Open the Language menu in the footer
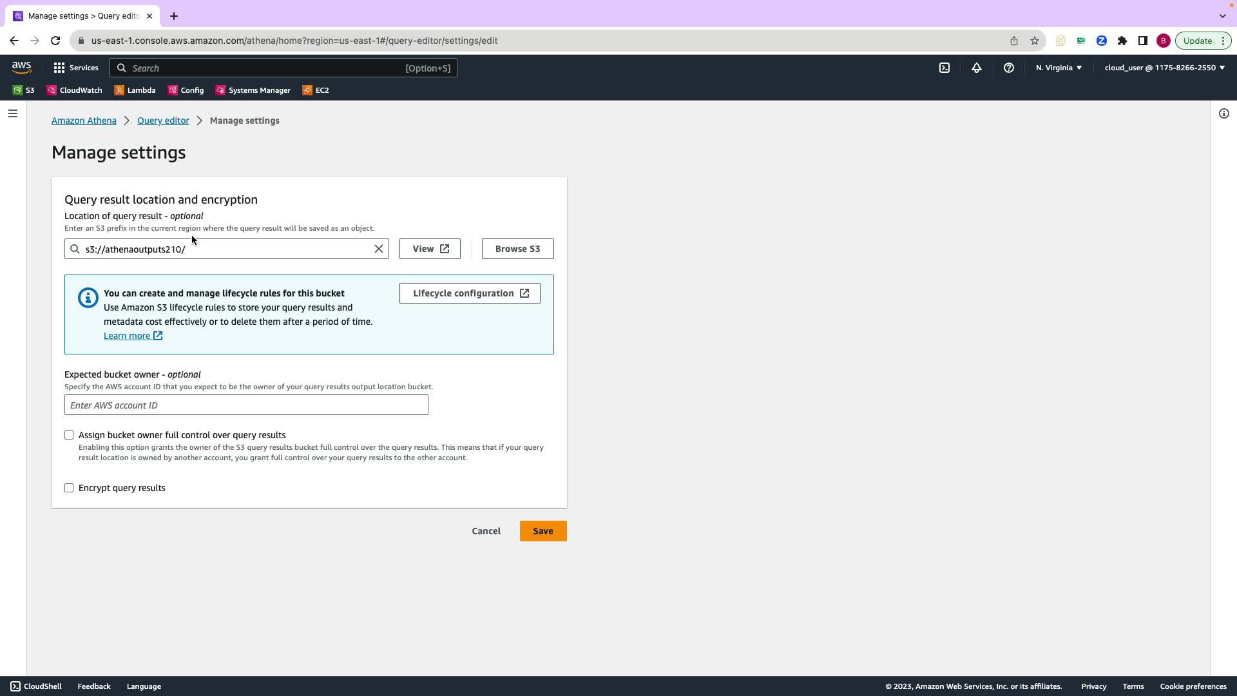The image size is (1237, 696). point(144,686)
